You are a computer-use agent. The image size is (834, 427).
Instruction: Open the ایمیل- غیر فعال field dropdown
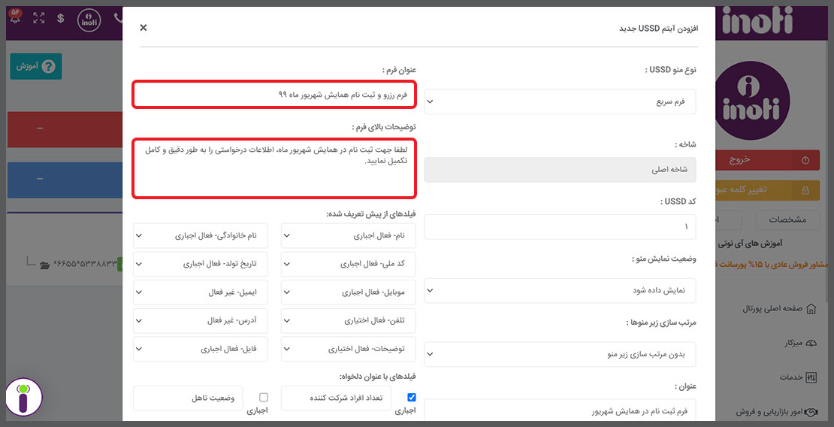(201, 292)
